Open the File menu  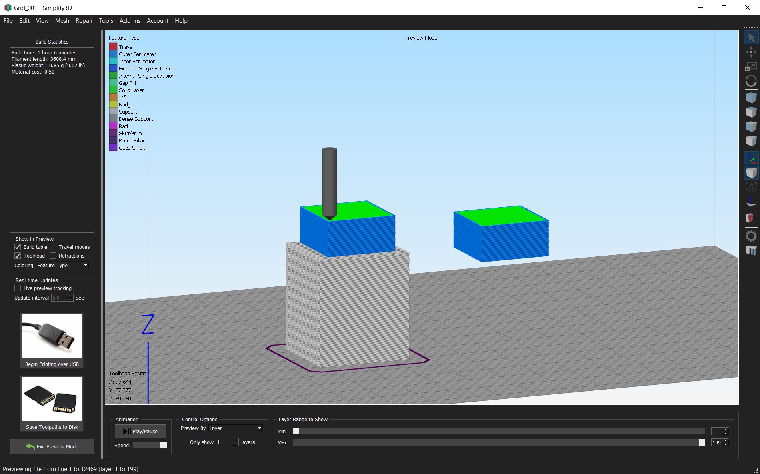pyautogui.click(x=8, y=21)
